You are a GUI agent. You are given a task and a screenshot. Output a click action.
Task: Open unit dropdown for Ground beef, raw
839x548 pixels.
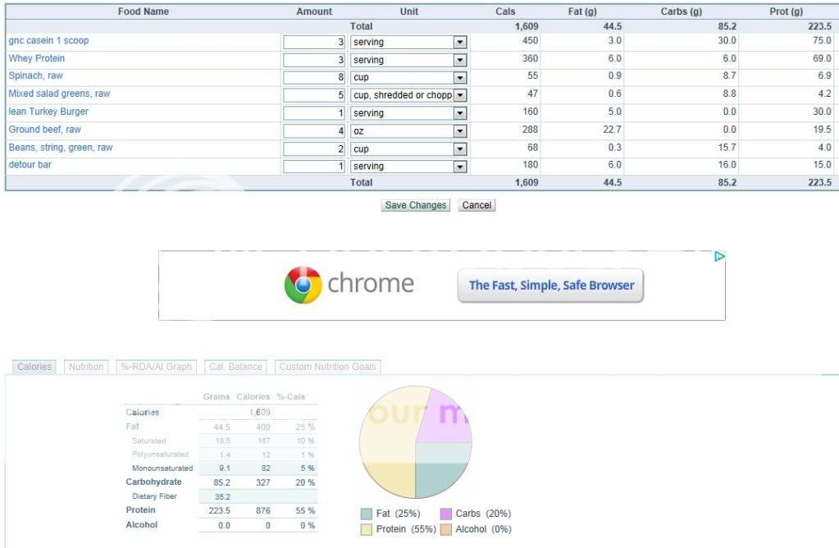click(x=459, y=130)
